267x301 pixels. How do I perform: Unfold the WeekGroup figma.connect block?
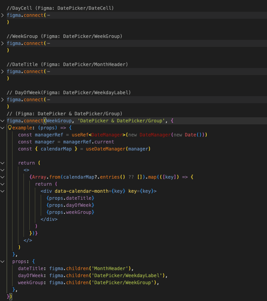click(3, 43)
